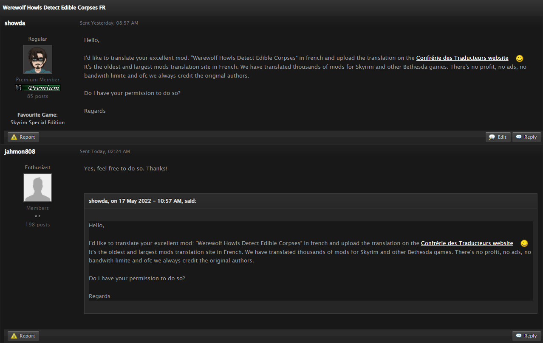
Task: Click Skyrim Special Edition favourite game
Action: pyautogui.click(x=38, y=123)
